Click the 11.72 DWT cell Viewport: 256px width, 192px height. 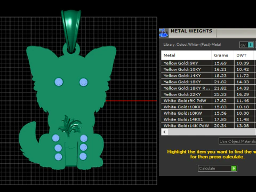coord(244,76)
